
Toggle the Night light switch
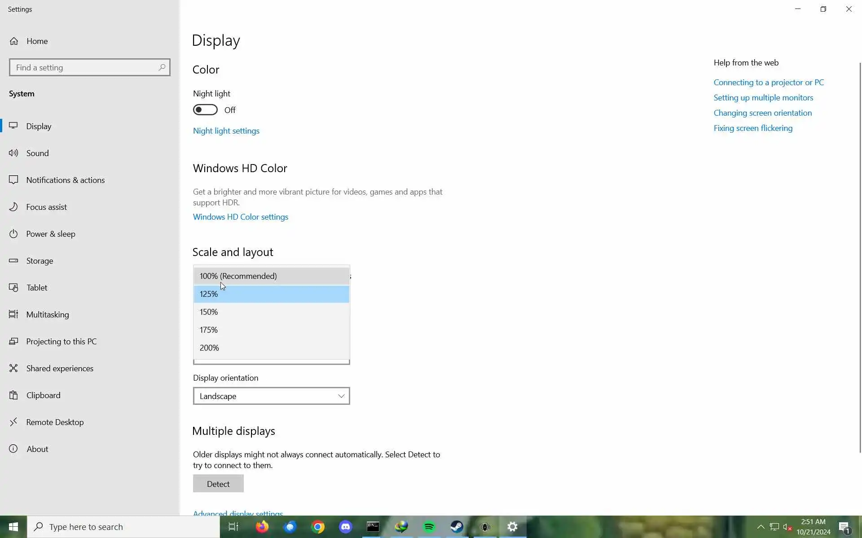(x=205, y=110)
